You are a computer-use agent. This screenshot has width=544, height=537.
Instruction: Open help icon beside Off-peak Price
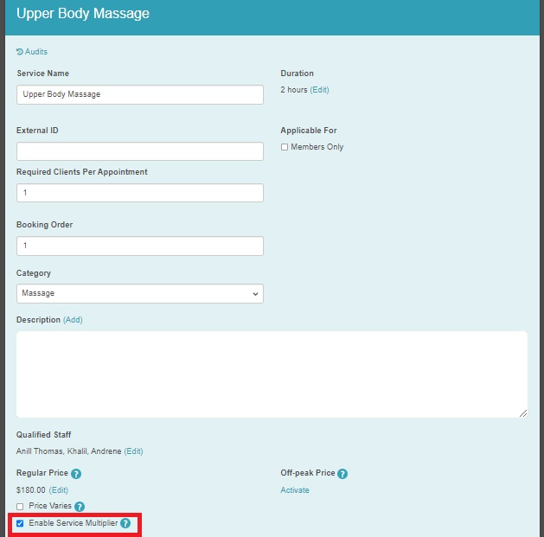tap(342, 474)
